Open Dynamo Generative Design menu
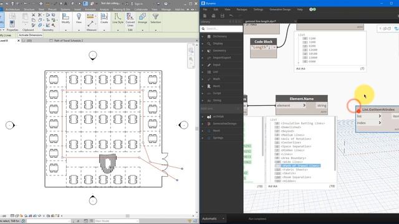 pos(280,9)
